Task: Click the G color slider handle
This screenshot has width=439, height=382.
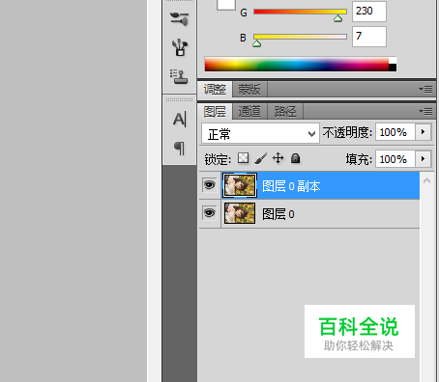Action: point(337,18)
